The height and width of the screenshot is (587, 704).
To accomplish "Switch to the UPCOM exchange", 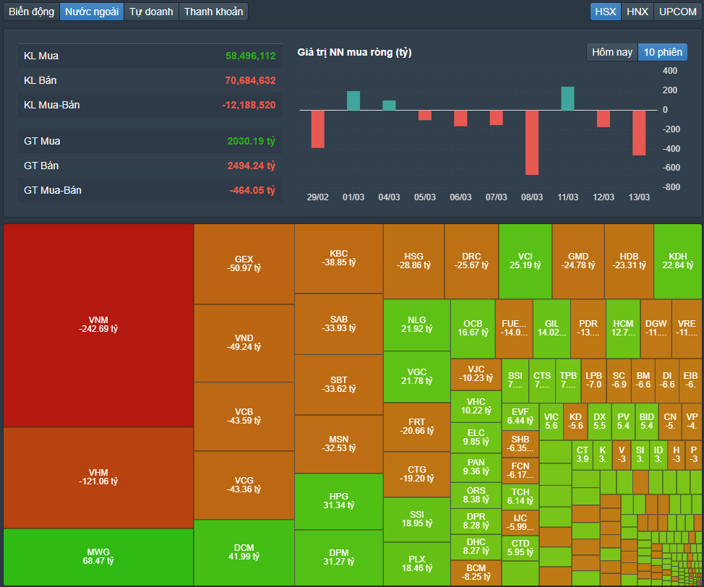I will click(677, 12).
